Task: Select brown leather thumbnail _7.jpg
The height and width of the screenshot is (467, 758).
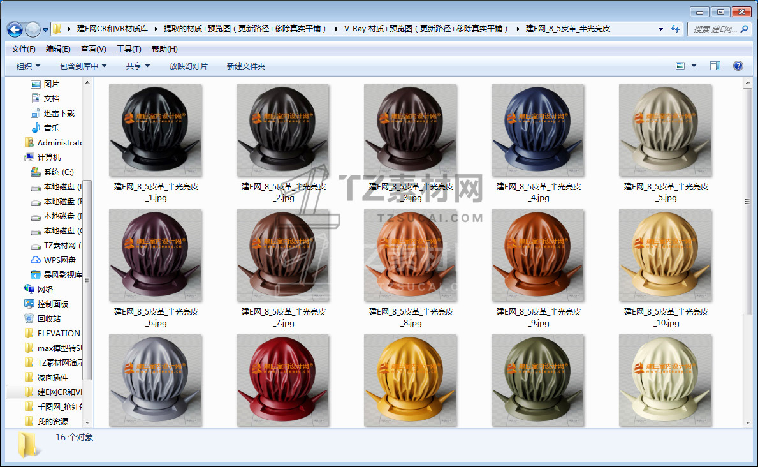Action: point(283,256)
